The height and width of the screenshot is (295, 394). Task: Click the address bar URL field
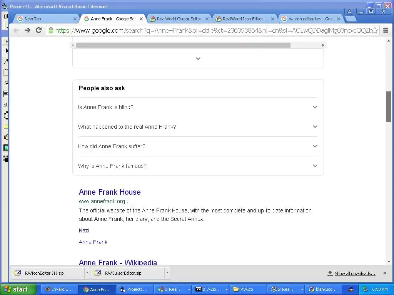pos(212,30)
